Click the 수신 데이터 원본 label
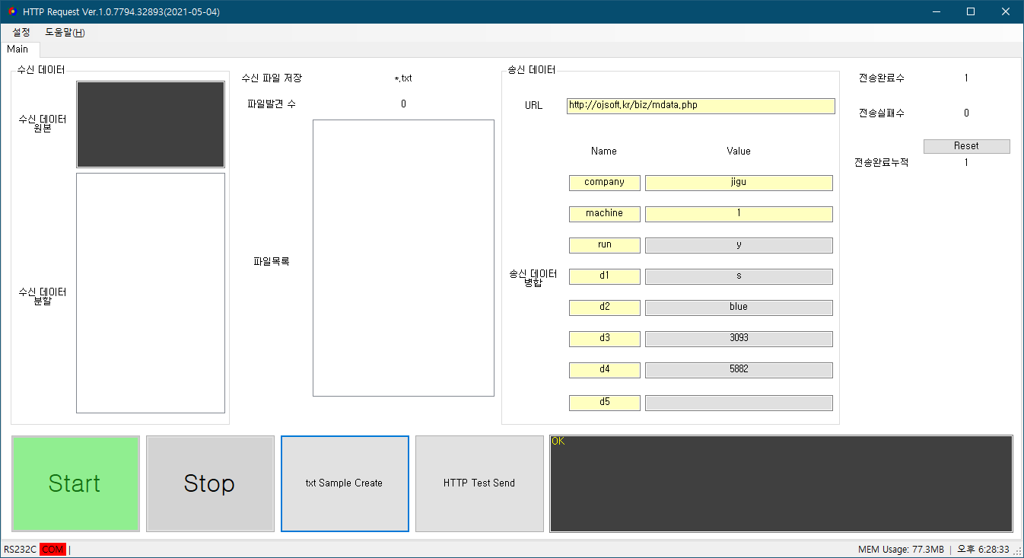The height and width of the screenshot is (558, 1024). point(43,124)
